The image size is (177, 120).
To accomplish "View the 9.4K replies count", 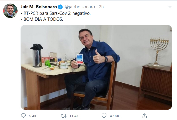I will tap(33, 116).
